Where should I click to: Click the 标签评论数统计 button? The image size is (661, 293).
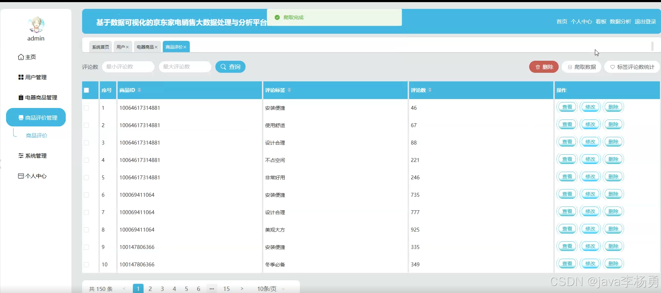pyautogui.click(x=632, y=67)
